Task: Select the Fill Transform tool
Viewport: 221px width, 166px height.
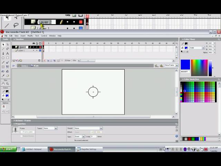Action: tap(8, 67)
